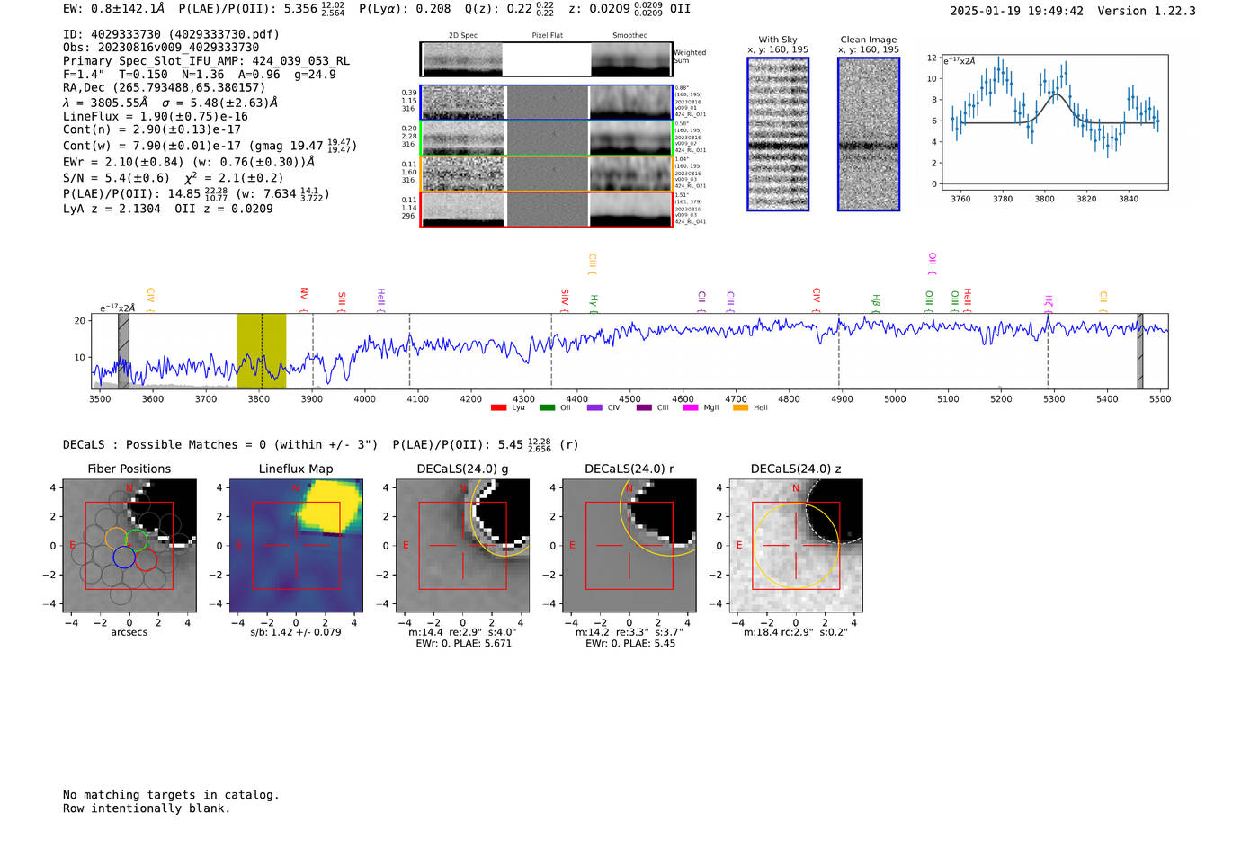This screenshot has height=857, width=1259.
Task: Click the EWr: 0. PLAE: 5.45 caption
Action: click(x=630, y=644)
